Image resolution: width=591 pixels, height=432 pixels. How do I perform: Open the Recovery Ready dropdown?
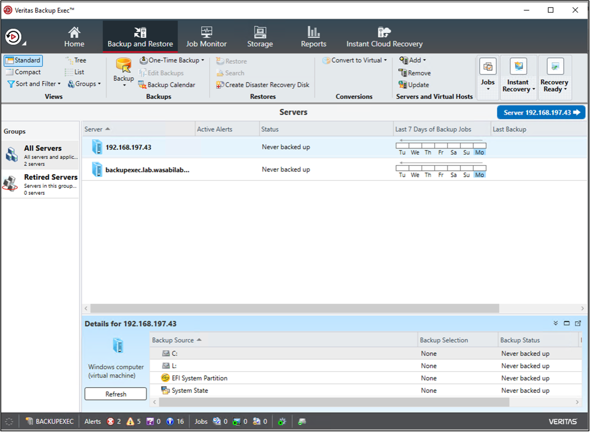tap(554, 77)
